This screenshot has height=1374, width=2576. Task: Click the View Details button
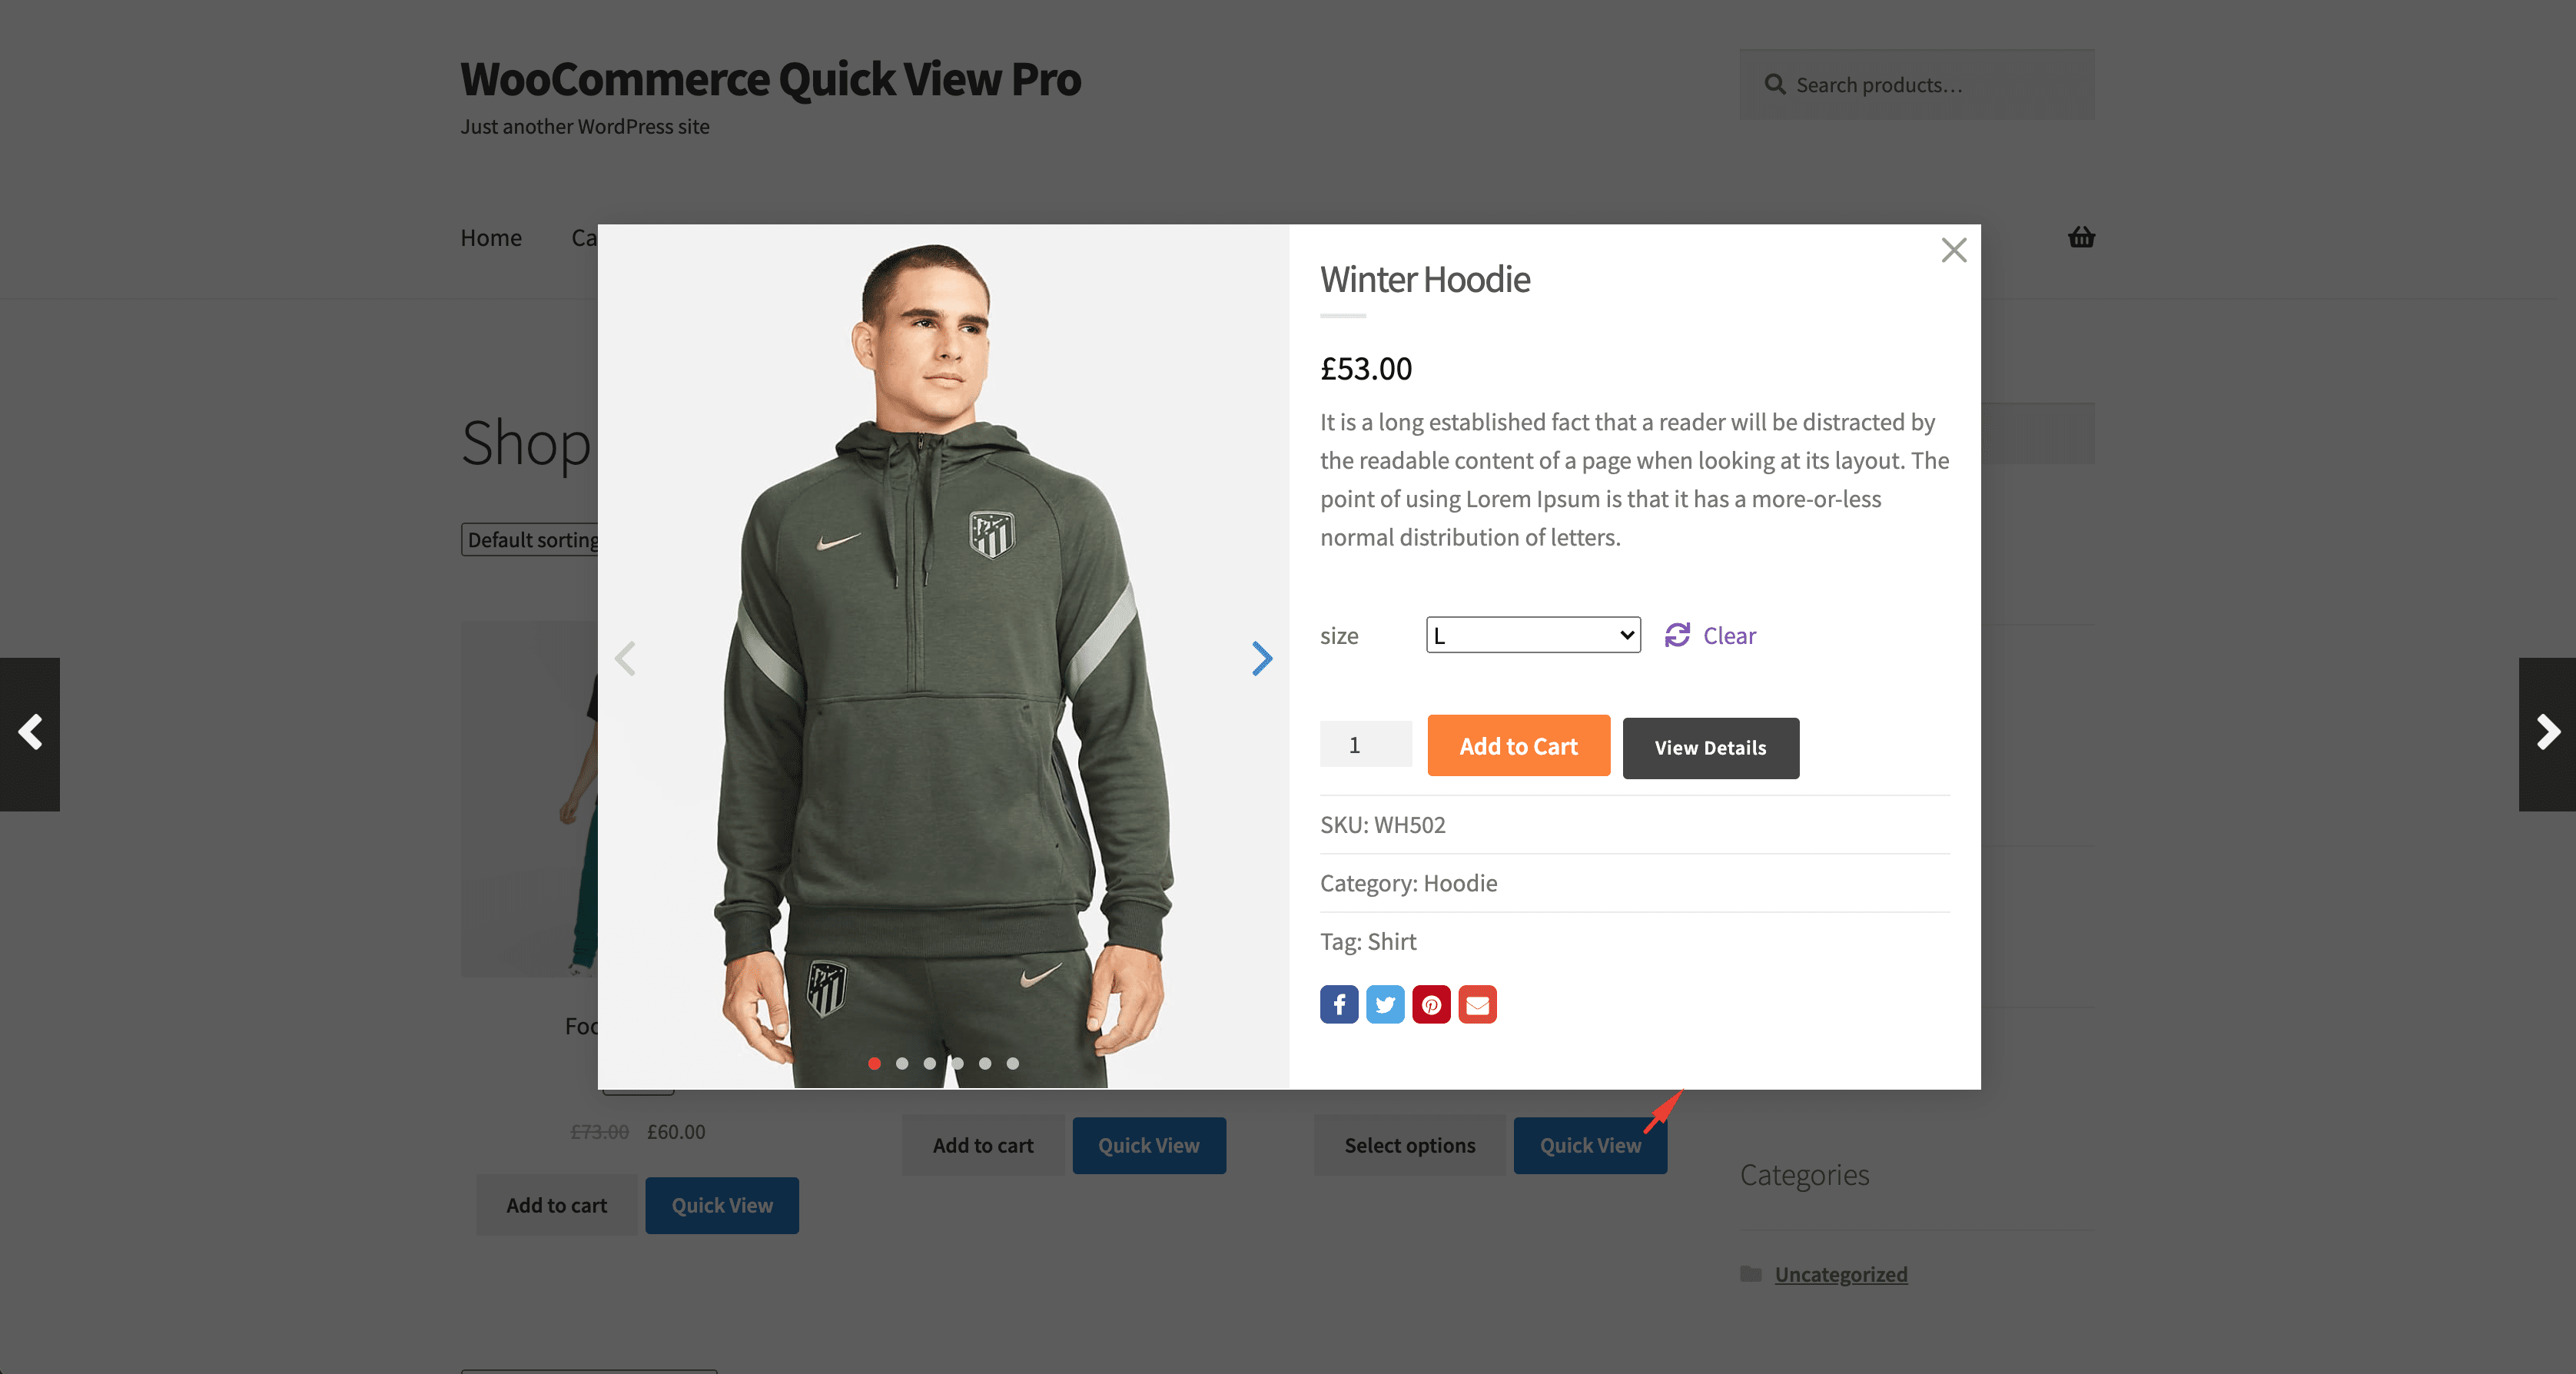coord(1710,747)
